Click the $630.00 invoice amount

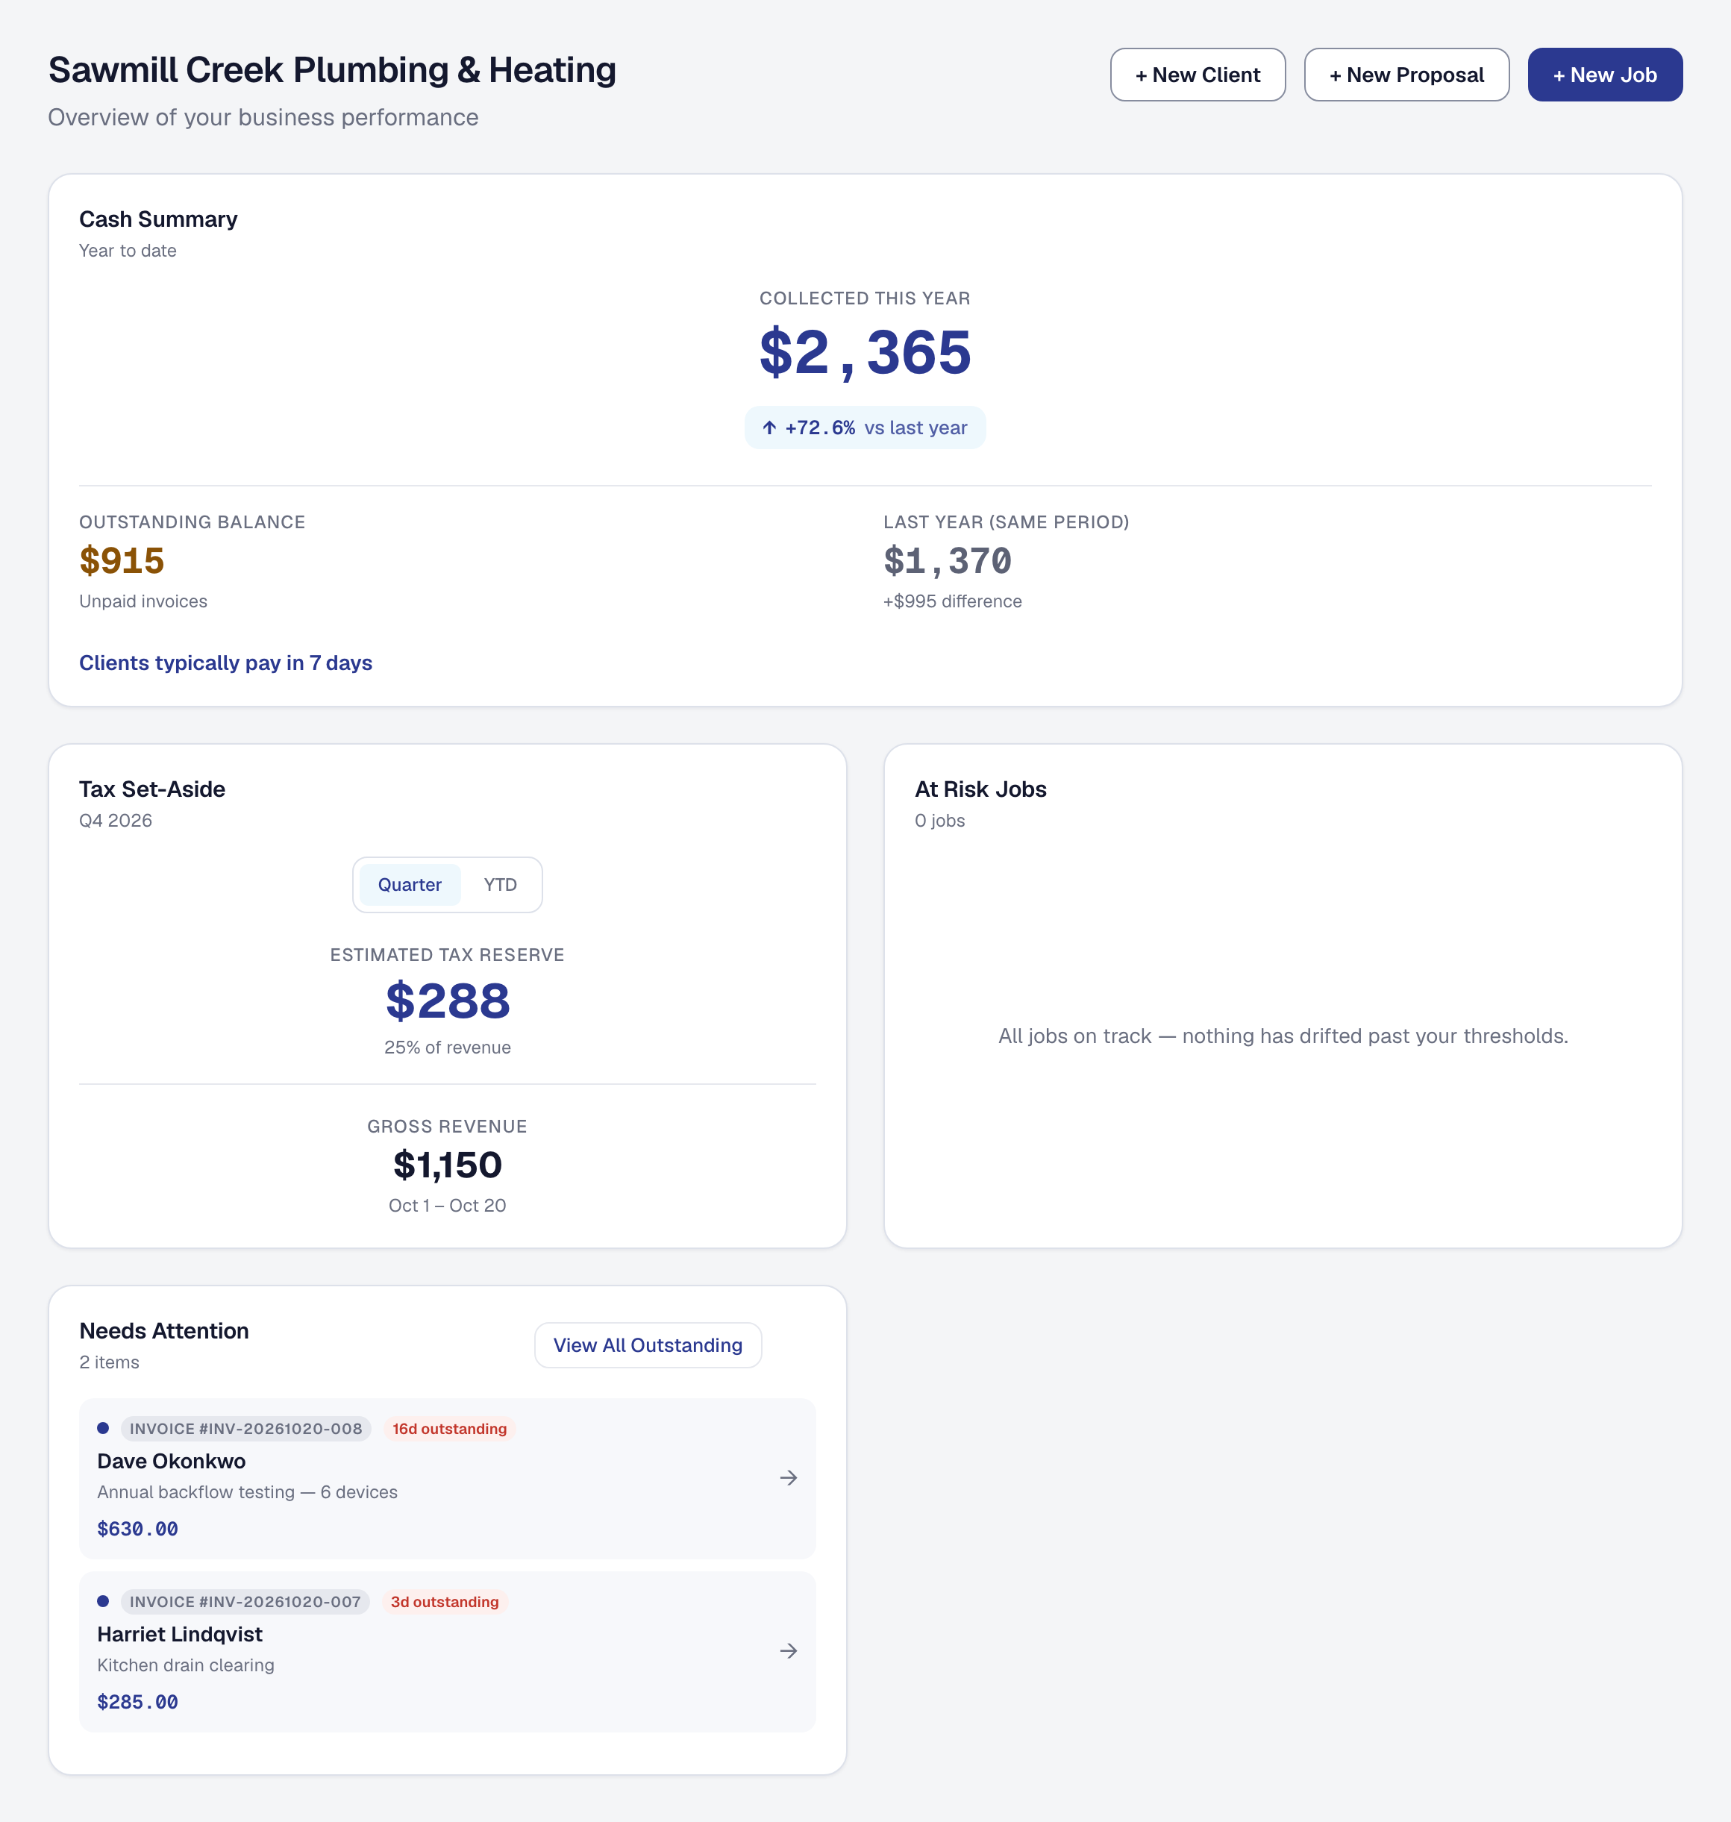pyautogui.click(x=137, y=1529)
